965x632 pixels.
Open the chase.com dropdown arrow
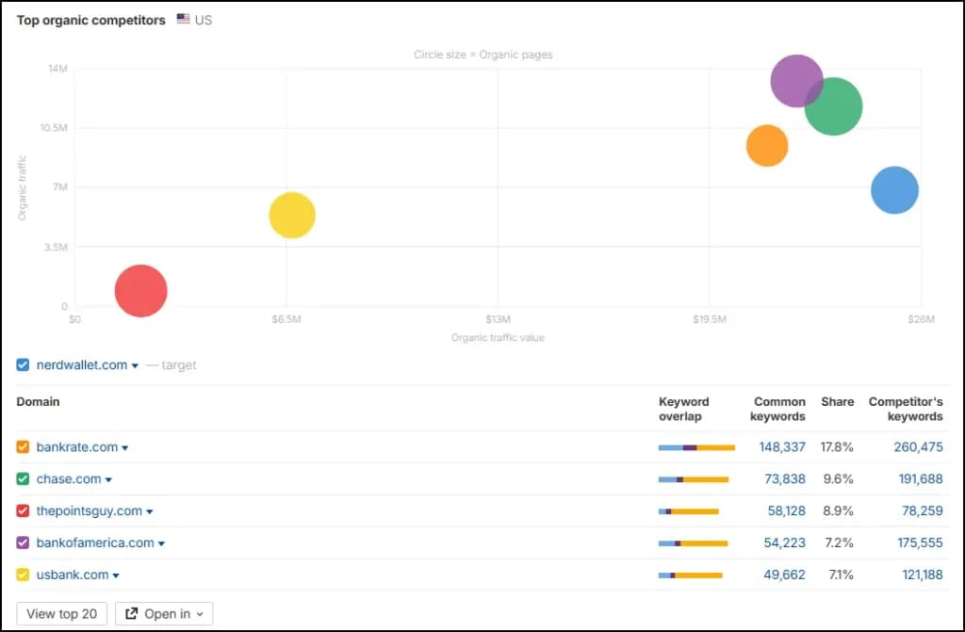tap(108, 480)
